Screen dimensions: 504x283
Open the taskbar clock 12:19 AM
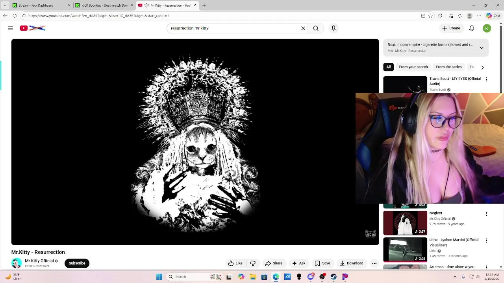coord(491,277)
